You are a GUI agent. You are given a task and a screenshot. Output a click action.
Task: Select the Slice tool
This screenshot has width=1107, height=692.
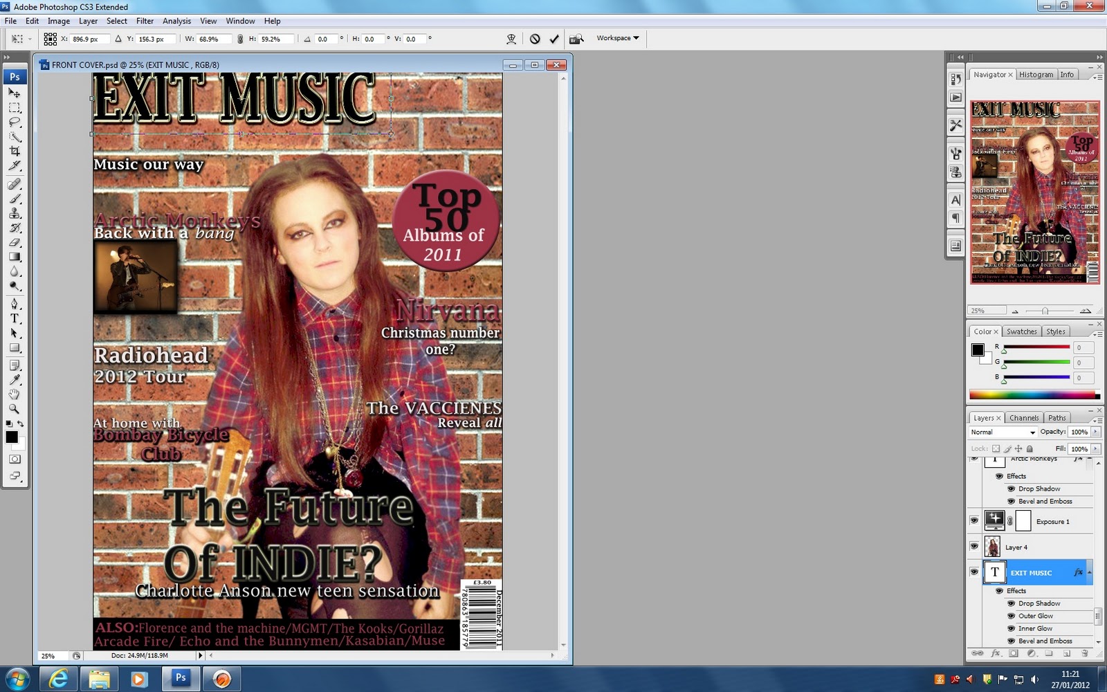click(15, 166)
